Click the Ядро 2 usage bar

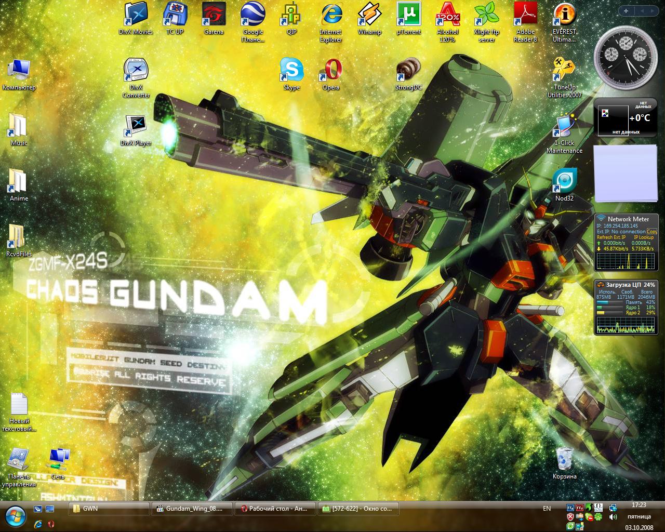610,313
